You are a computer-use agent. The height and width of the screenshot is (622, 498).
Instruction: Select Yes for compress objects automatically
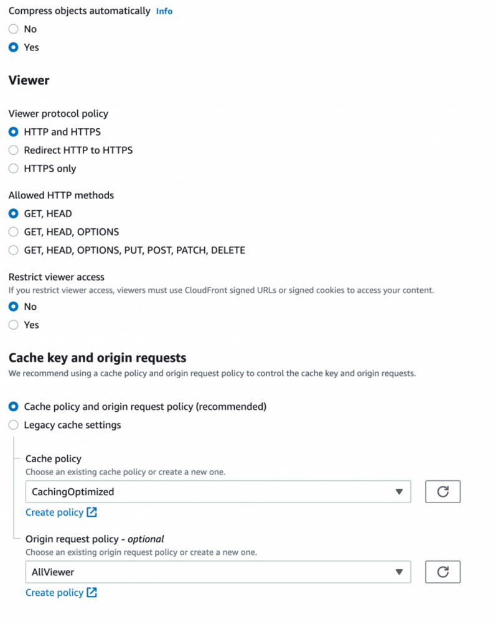click(x=14, y=47)
